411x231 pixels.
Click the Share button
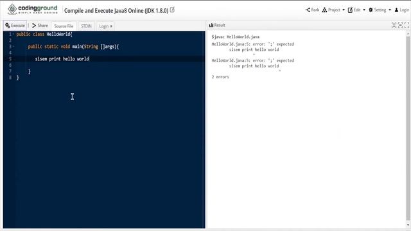[x=40, y=26]
